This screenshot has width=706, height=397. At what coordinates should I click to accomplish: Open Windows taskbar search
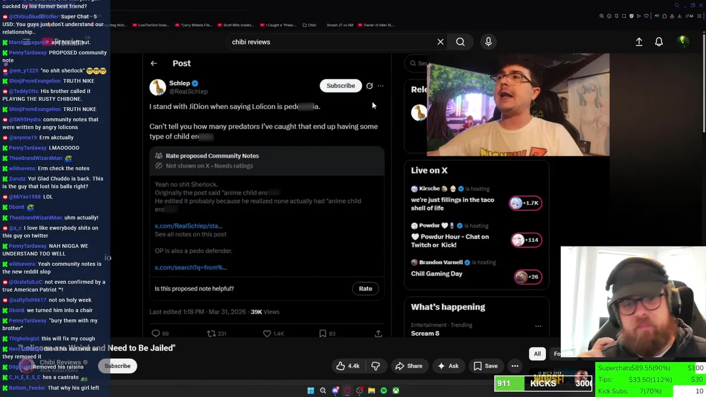click(x=323, y=391)
